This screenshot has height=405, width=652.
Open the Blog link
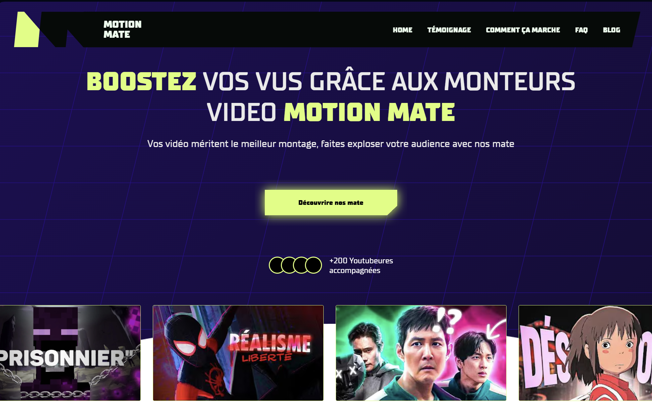coord(612,30)
